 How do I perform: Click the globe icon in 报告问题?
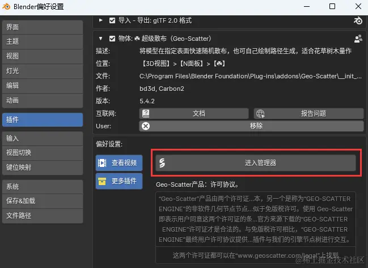click(260, 114)
